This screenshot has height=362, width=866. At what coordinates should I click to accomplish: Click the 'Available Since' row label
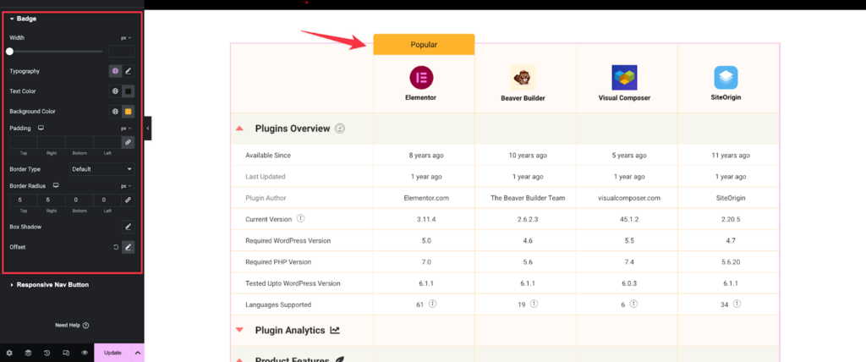[x=268, y=156]
